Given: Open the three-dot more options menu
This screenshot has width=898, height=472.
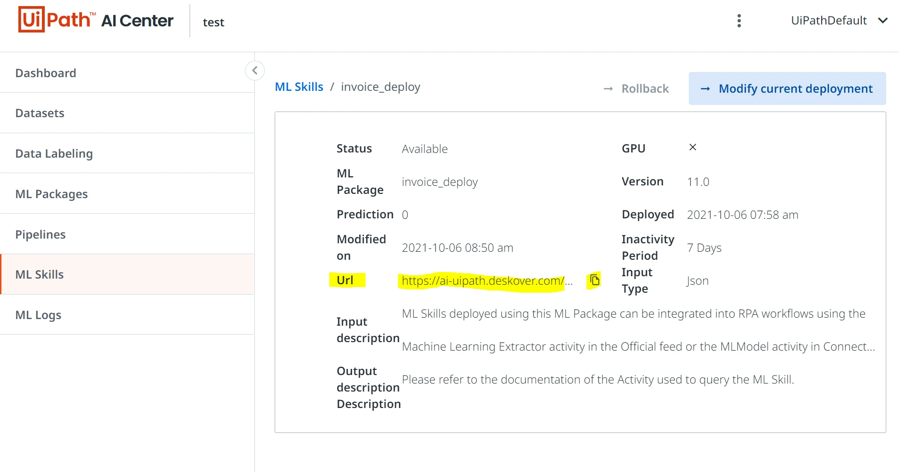Looking at the screenshot, I should (739, 21).
